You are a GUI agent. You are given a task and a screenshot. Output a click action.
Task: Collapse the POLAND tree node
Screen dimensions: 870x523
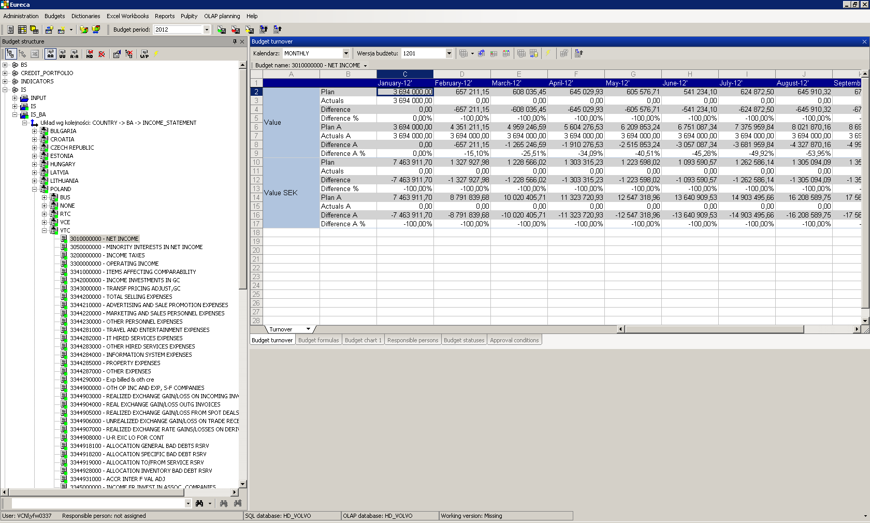35,189
